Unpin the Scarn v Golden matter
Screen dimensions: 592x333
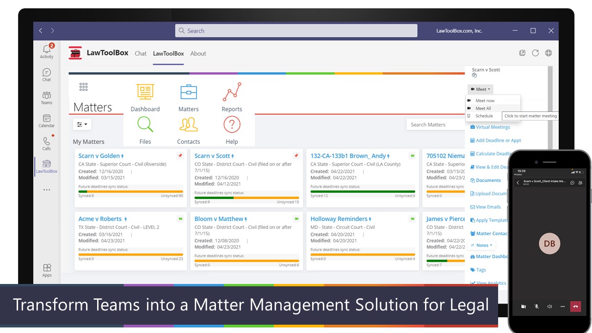point(180,156)
